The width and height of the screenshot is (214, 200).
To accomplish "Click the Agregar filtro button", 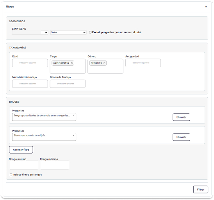I will click(21, 150).
